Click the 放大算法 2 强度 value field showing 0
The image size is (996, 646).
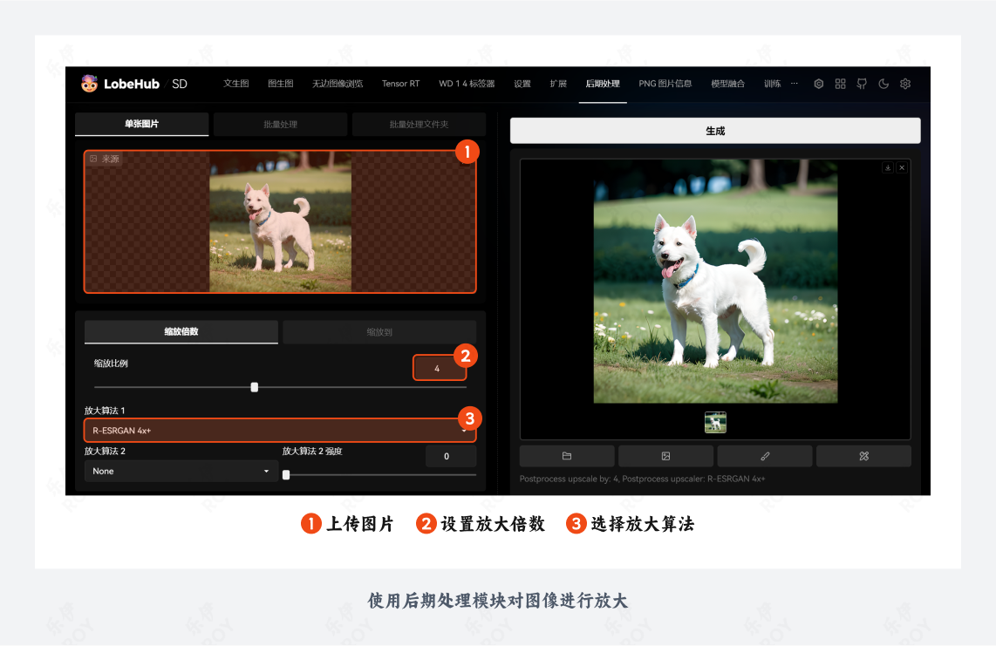(x=450, y=456)
